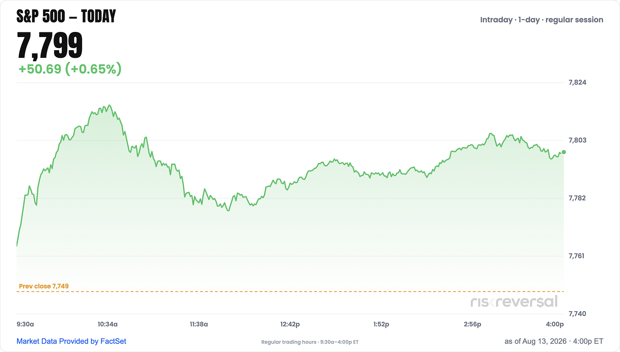The height and width of the screenshot is (352, 620).
Task: Click the 4:00p time axis label
Action: [555, 324]
